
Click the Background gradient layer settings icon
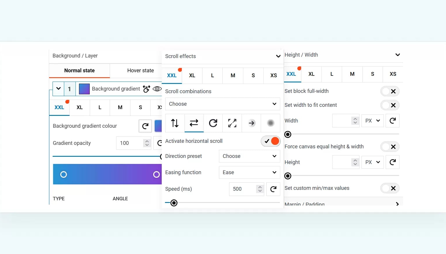click(x=147, y=89)
